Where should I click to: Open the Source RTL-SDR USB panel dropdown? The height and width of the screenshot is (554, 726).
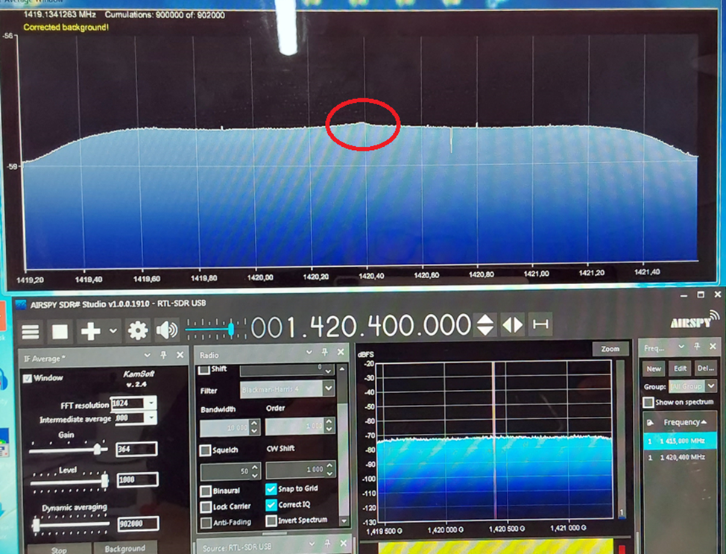(x=312, y=544)
